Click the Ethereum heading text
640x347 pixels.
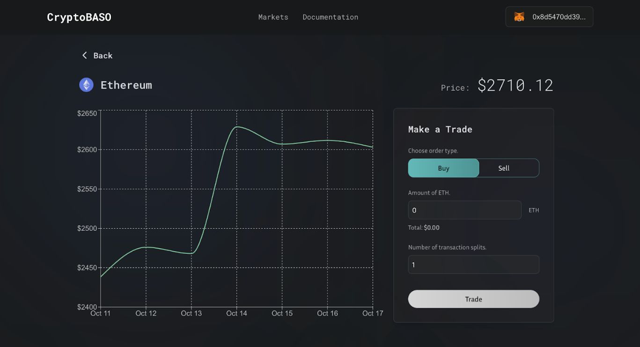tap(126, 85)
